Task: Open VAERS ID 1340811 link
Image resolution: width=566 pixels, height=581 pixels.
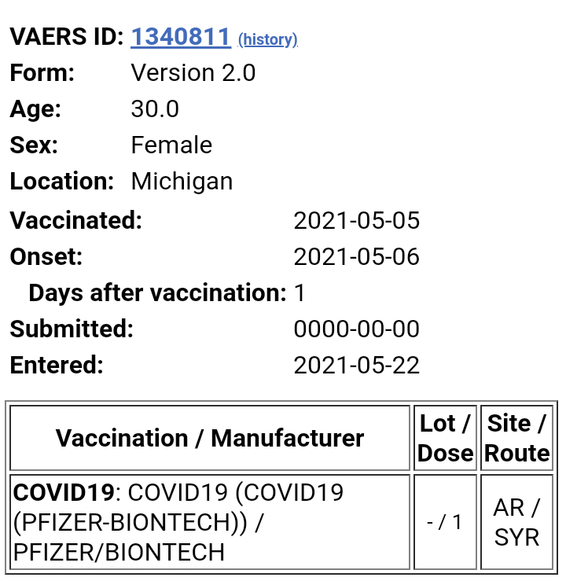Action: pos(180,37)
